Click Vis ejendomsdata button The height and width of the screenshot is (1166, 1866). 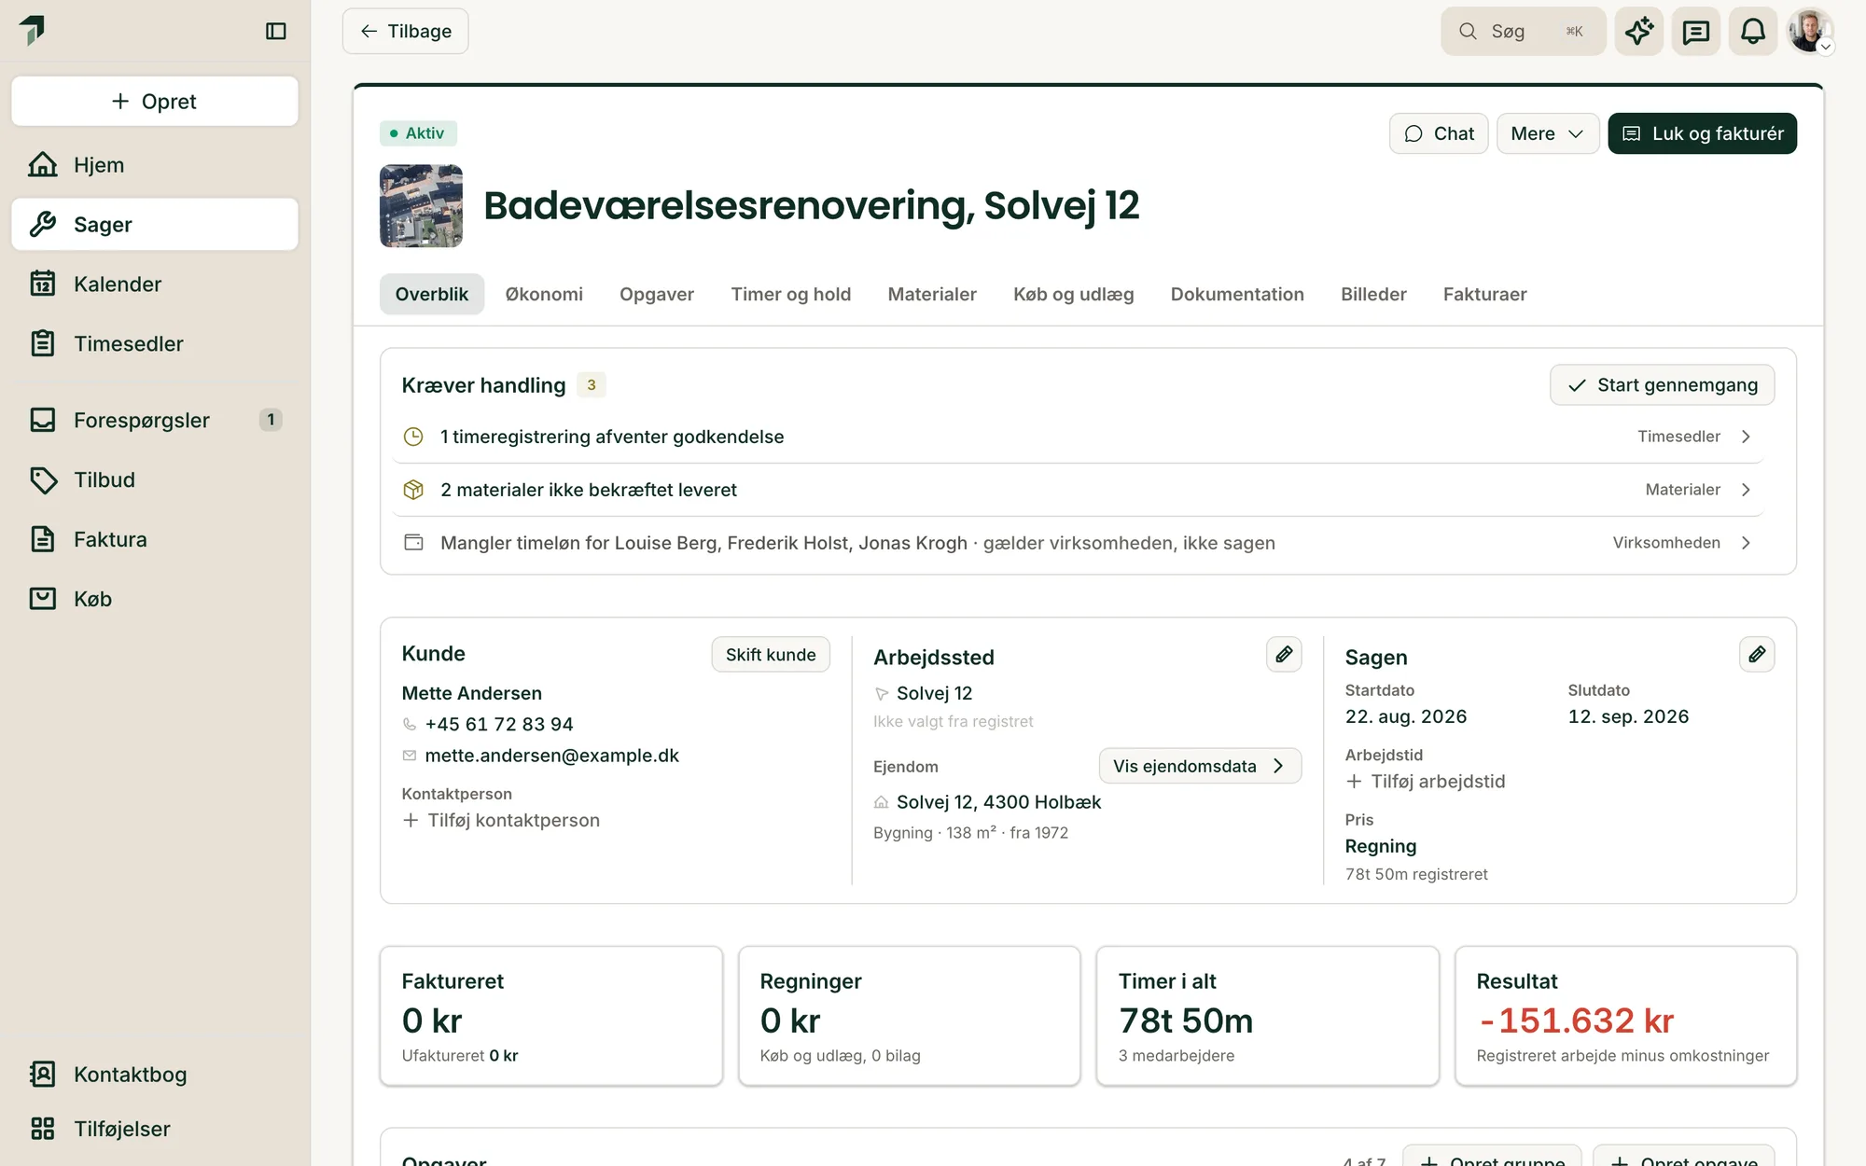[x=1200, y=766]
